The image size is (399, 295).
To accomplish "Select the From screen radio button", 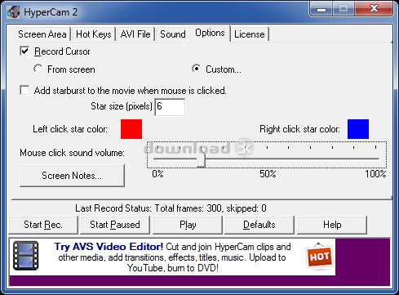I will [38, 69].
